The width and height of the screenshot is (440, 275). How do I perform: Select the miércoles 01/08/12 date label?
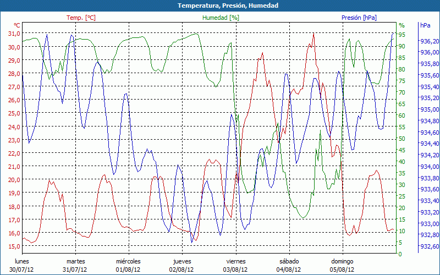[128, 265]
